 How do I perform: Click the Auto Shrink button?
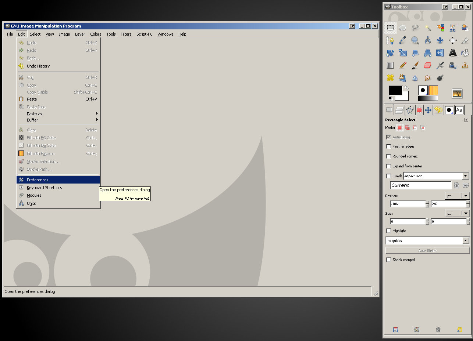click(427, 250)
